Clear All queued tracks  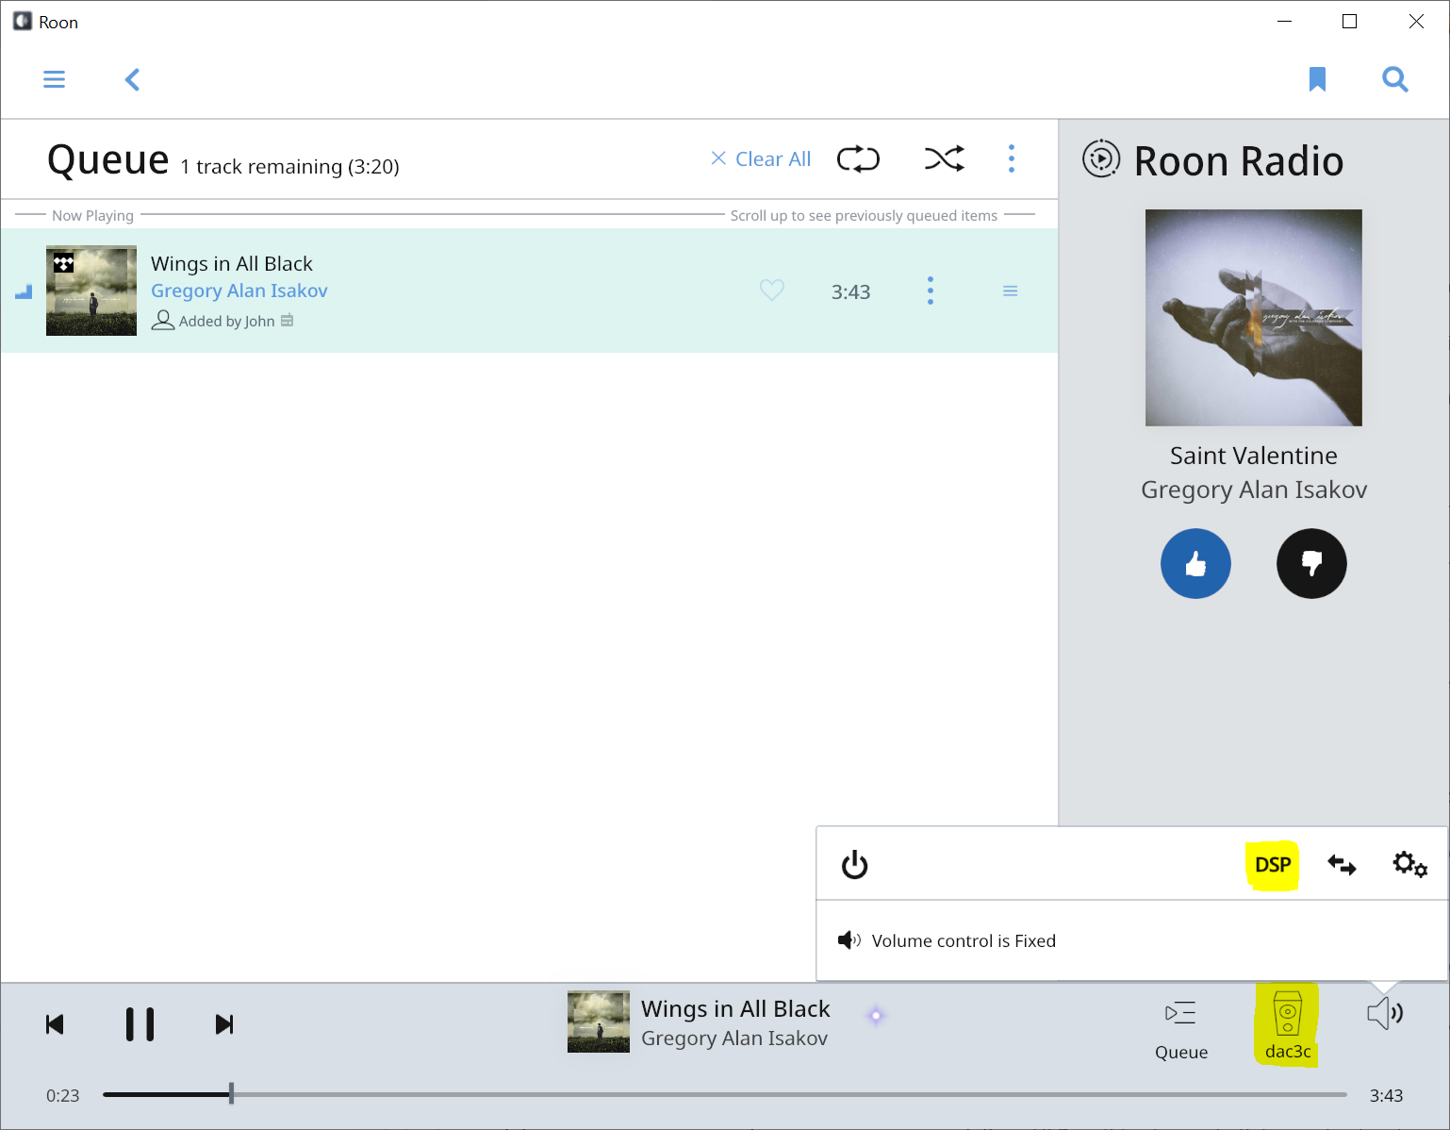(x=761, y=158)
